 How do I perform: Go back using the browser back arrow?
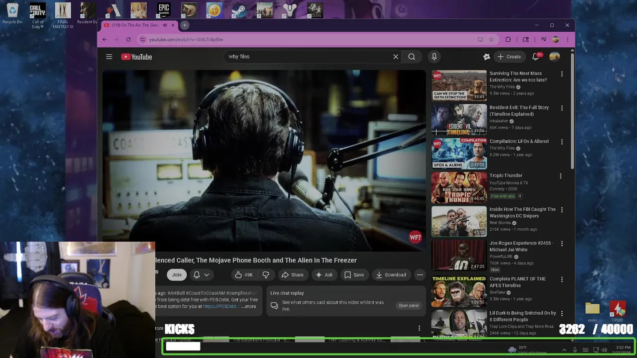point(105,39)
